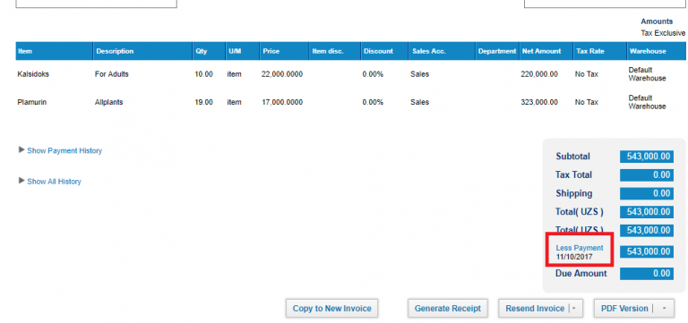Open the Show All History link
Viewport: 688px width, 323px height.
[54, 182]
